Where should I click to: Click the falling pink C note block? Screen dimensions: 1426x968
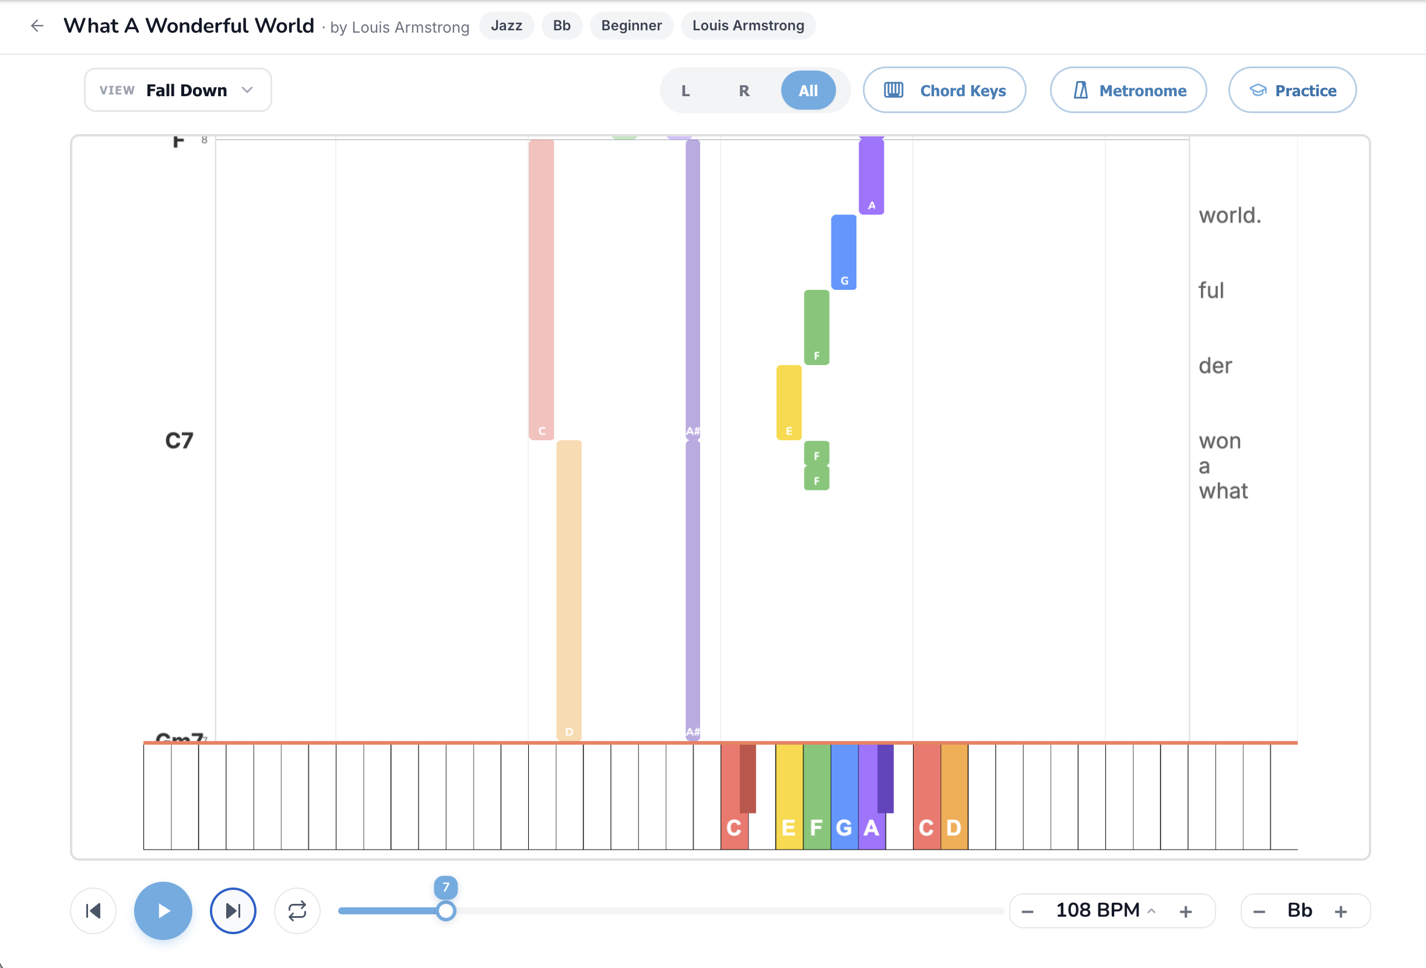click(541, 289)
